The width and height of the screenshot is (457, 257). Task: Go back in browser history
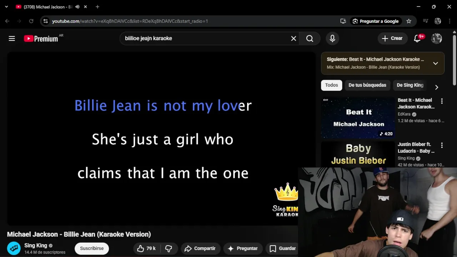[7, 21]
